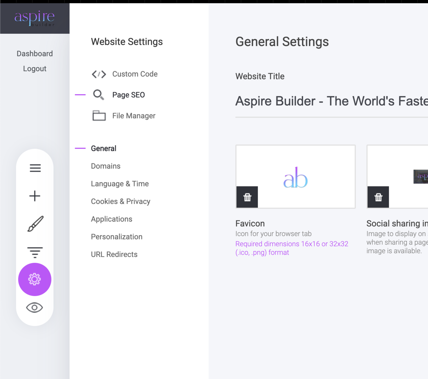Open Language & Time settings
The width and height of the screenshot is (428, 379).
click(x=120, y=184)
